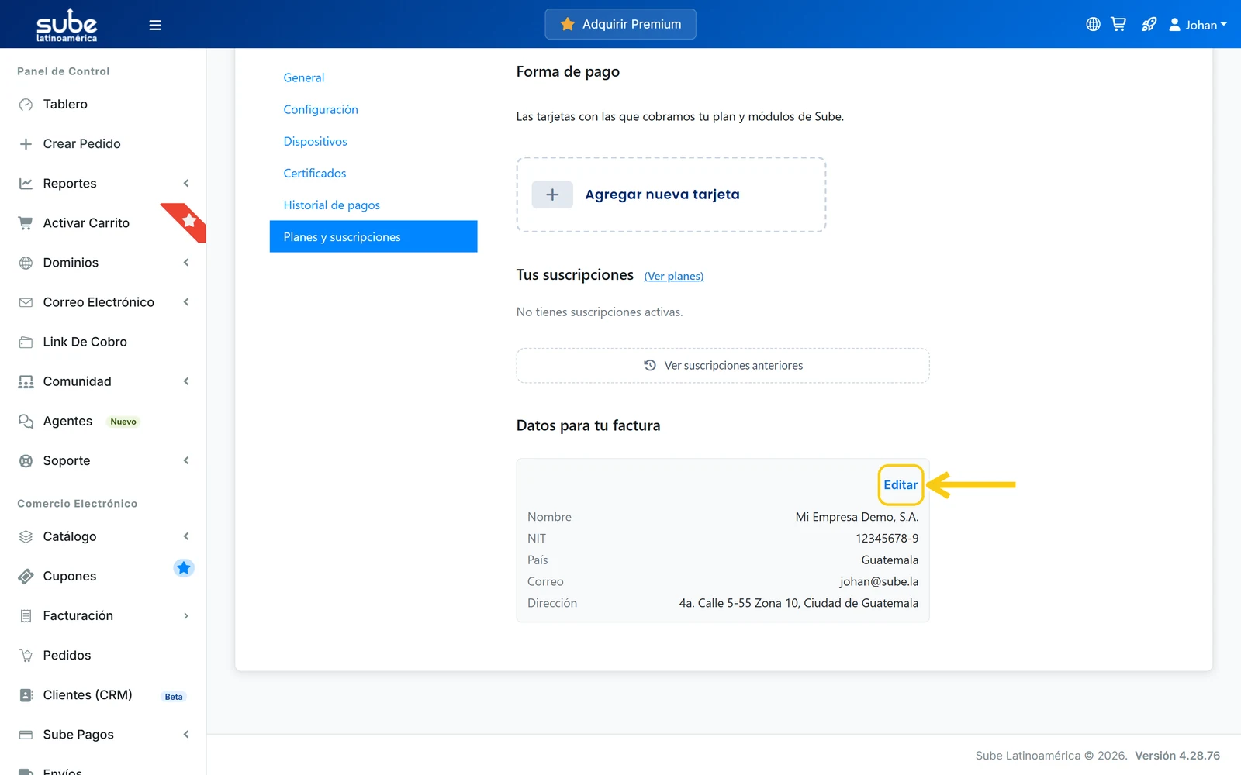Viewport: 1241px width, 775px height.
Task: Switch to the Certificados tab
Action: (315, 173)
